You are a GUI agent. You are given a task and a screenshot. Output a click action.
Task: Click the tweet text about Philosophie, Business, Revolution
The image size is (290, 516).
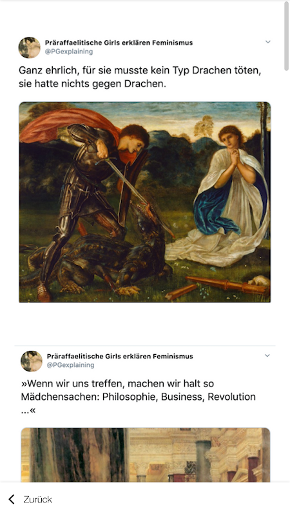pyautogui.click(x=138, y=397)
